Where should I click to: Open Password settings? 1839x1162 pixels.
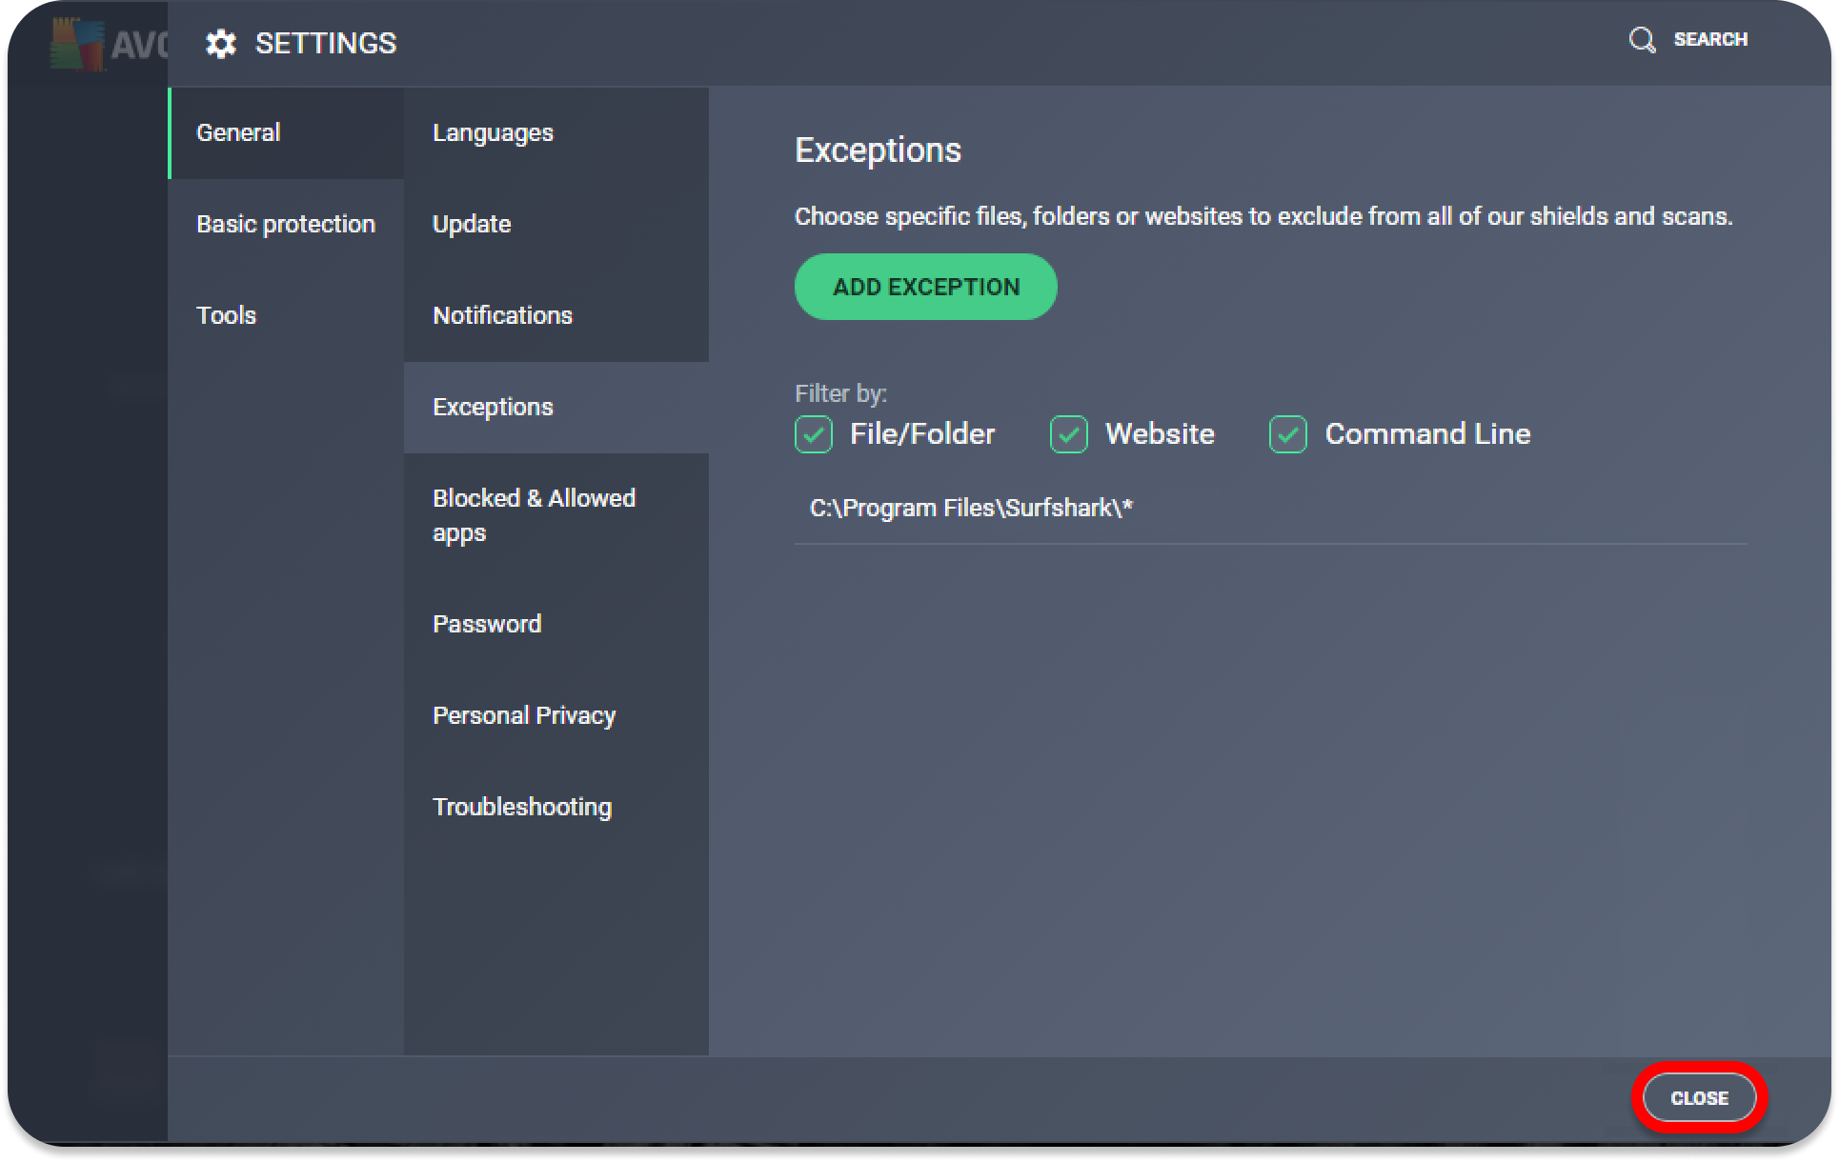tap(487, 624)
